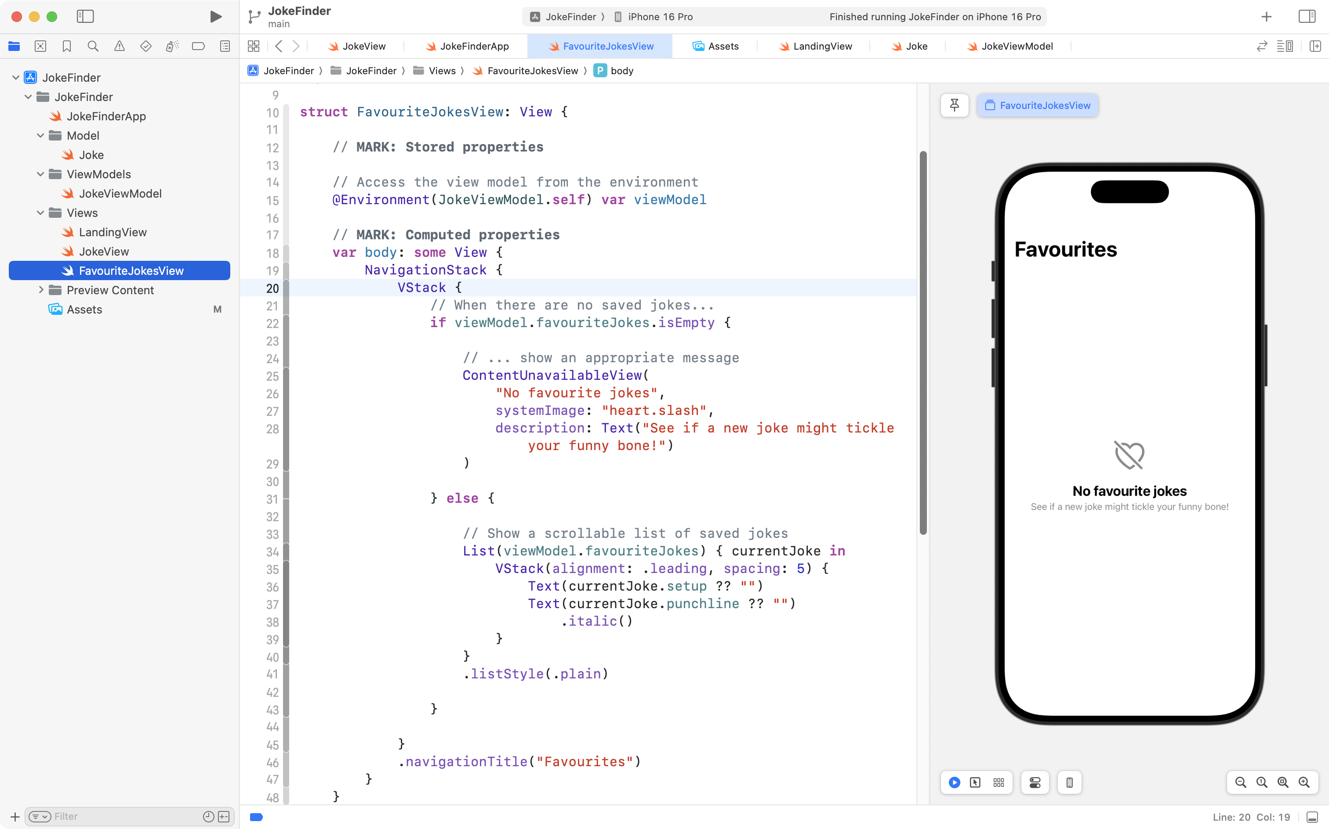Click the Variants grid icon in canvas
This screenshot has height=829, width=1329.
(999, 782)
